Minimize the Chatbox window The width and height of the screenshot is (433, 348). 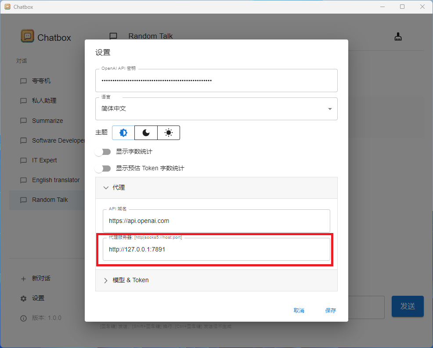point(382,7)
